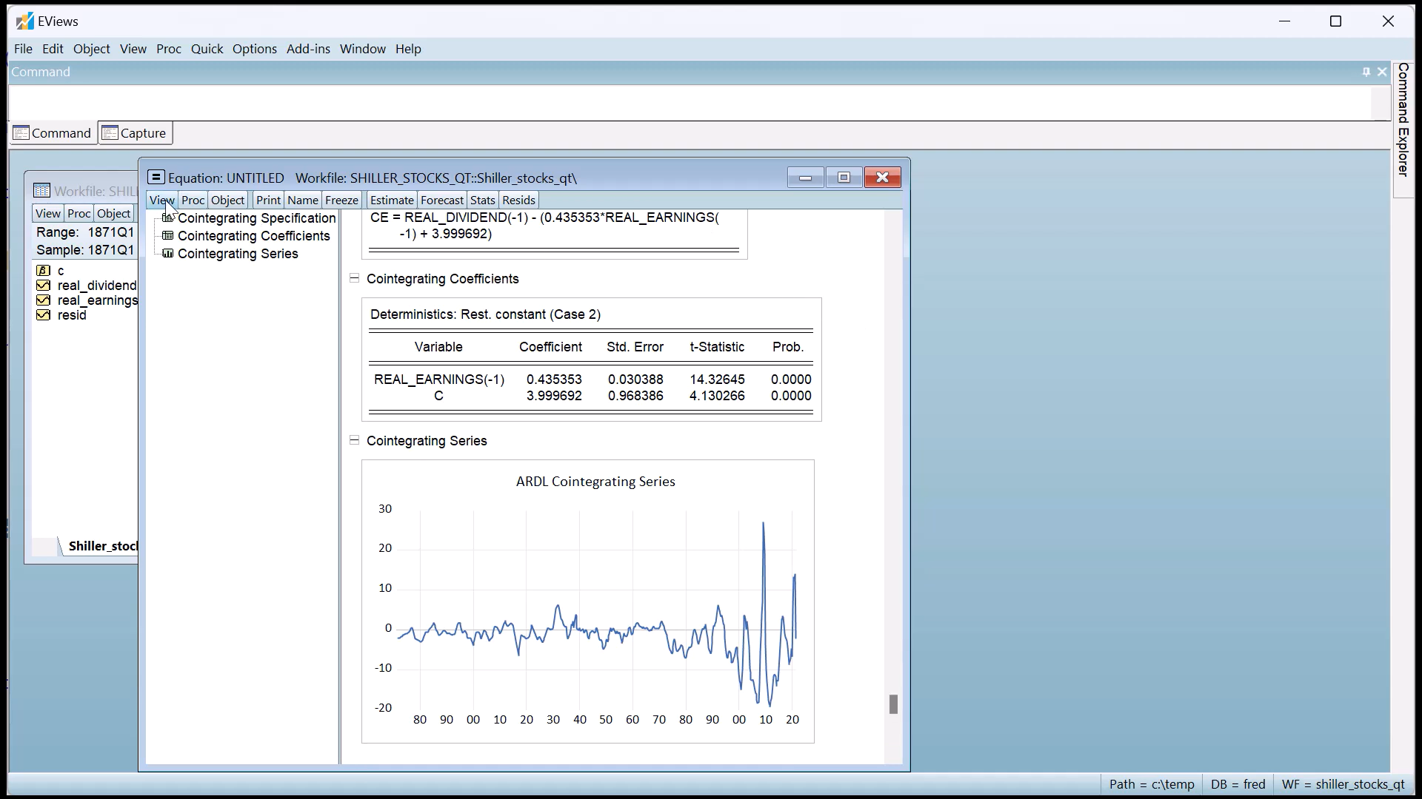Pin the Command window pane
The width and height of the screenshot is (1422, 799).
[1366, 72]
